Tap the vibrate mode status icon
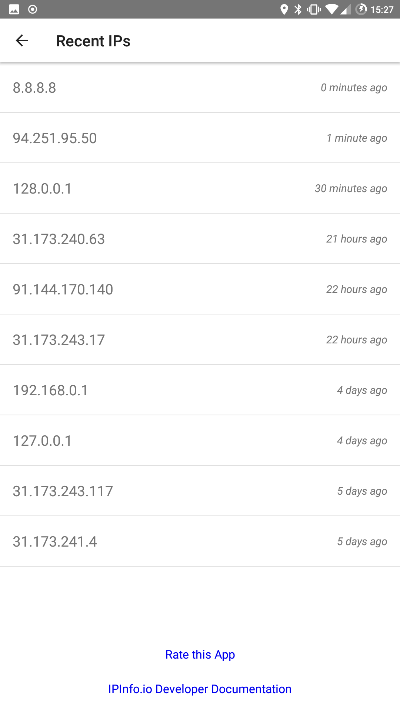Screen dimensions: 400x712 (x=314, y=9)
